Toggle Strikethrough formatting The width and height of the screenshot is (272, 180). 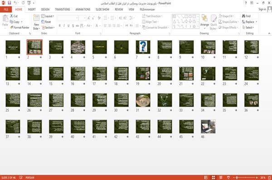[78, 26]
